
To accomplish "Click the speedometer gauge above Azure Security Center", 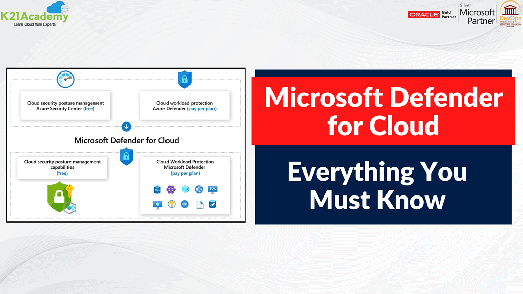I will (x=64, y=79).
